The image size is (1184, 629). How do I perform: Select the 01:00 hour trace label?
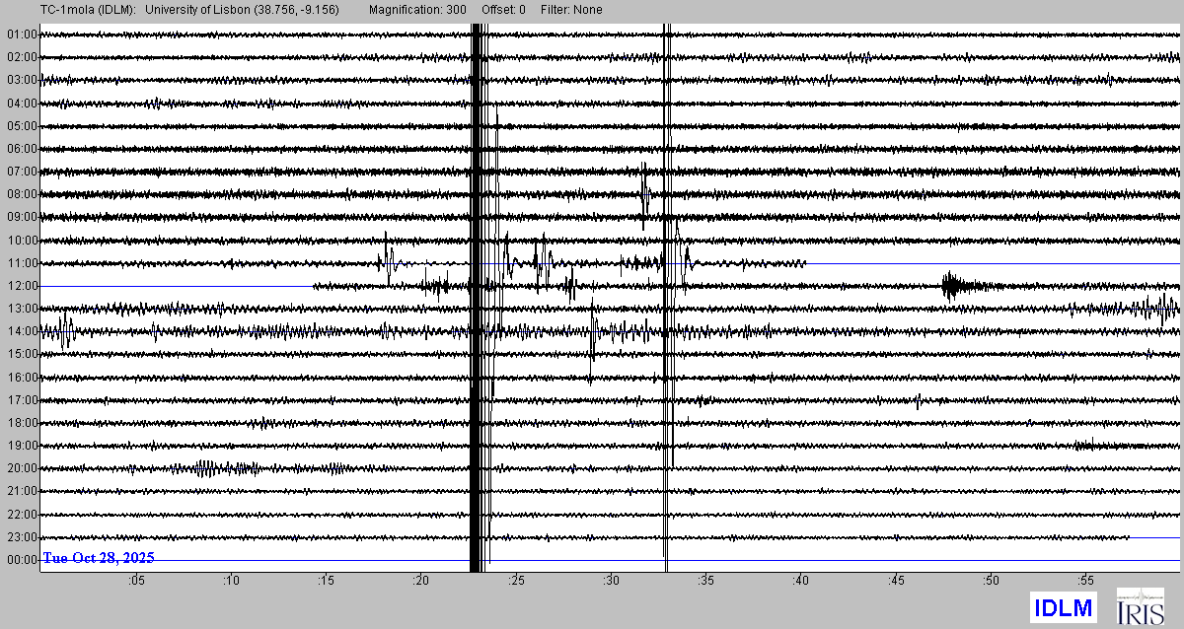22,35
